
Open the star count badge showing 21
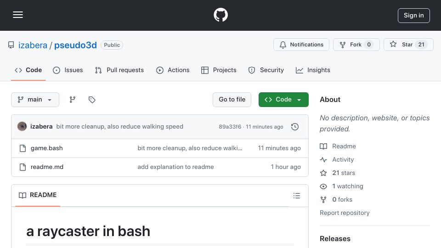click(x=421, y=45)
